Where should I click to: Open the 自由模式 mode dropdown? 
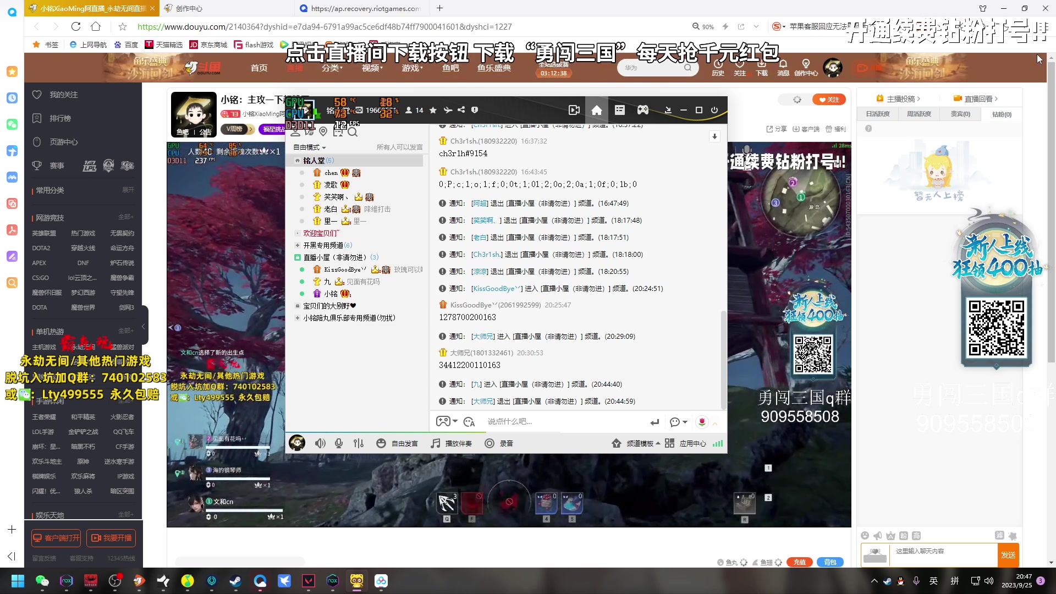pyautogui.click(x=310, y=147)
